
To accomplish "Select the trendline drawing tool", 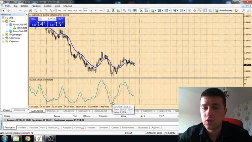I will click(25, 11).
